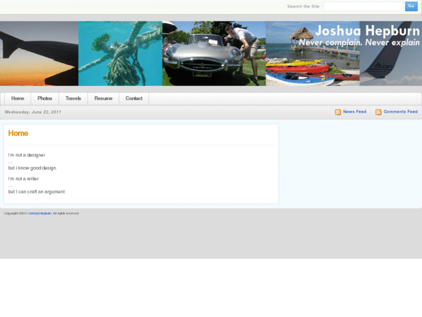The height and width of the screenshot is (317, 422).
Task: Open the Home menu item
Action: click(18, 98)
